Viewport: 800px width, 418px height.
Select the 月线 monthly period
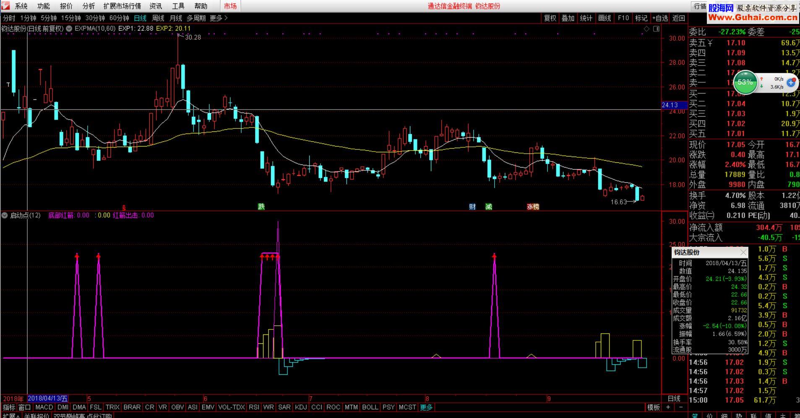176,18
